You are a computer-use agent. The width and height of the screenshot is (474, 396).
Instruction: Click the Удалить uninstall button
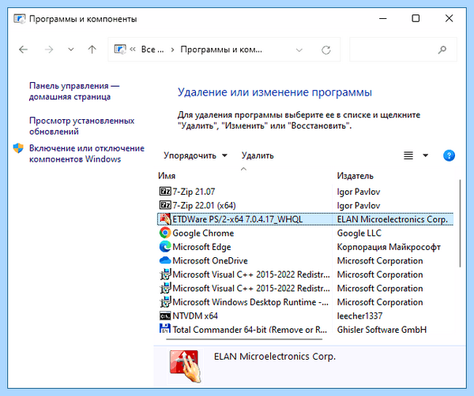click(x=258, y=155)
